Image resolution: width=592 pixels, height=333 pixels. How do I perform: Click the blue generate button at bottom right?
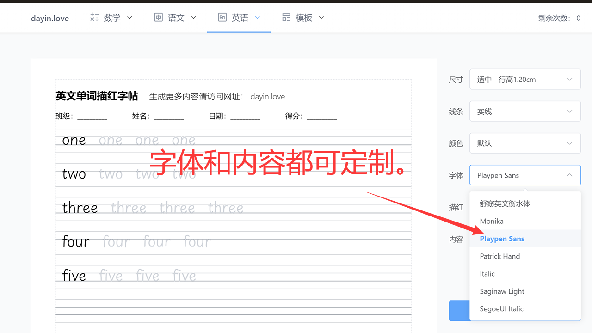coord(459,310)
